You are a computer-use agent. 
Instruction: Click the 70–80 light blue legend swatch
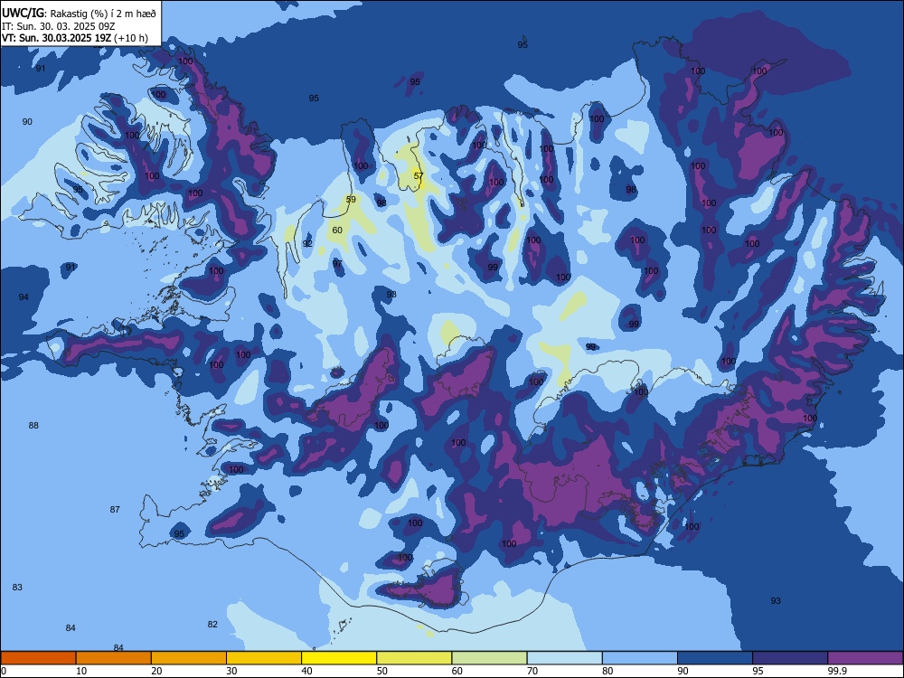(564, 658)
